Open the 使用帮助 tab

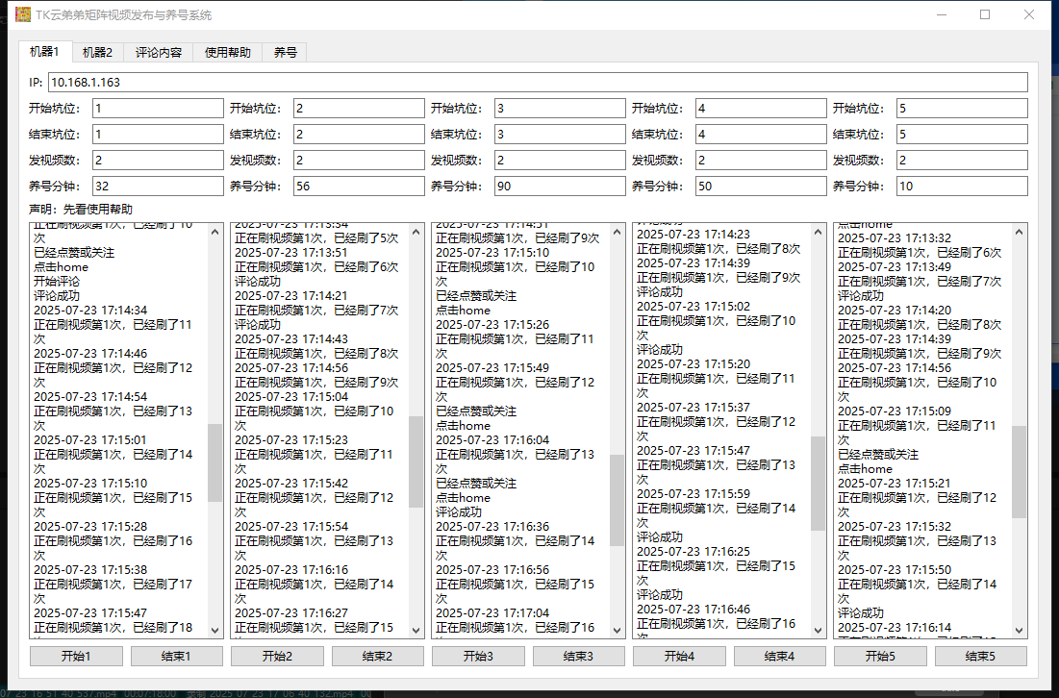pyautogui.click(x=228, y=53)
